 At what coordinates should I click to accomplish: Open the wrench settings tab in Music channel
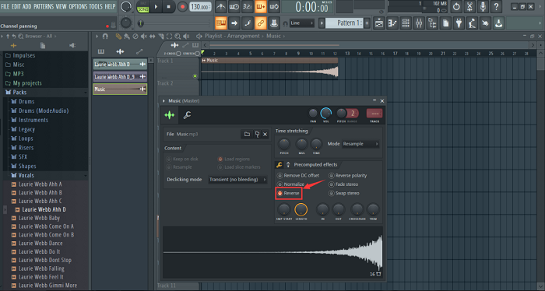(187, 115)
